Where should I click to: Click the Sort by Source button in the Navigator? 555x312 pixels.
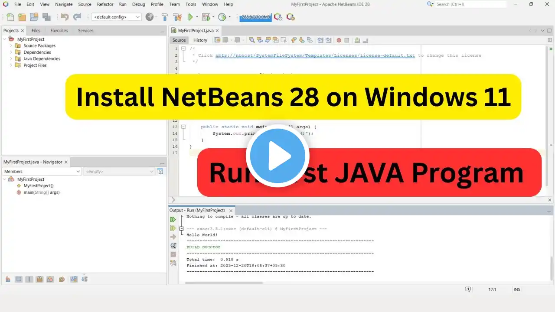click(84, 279)
